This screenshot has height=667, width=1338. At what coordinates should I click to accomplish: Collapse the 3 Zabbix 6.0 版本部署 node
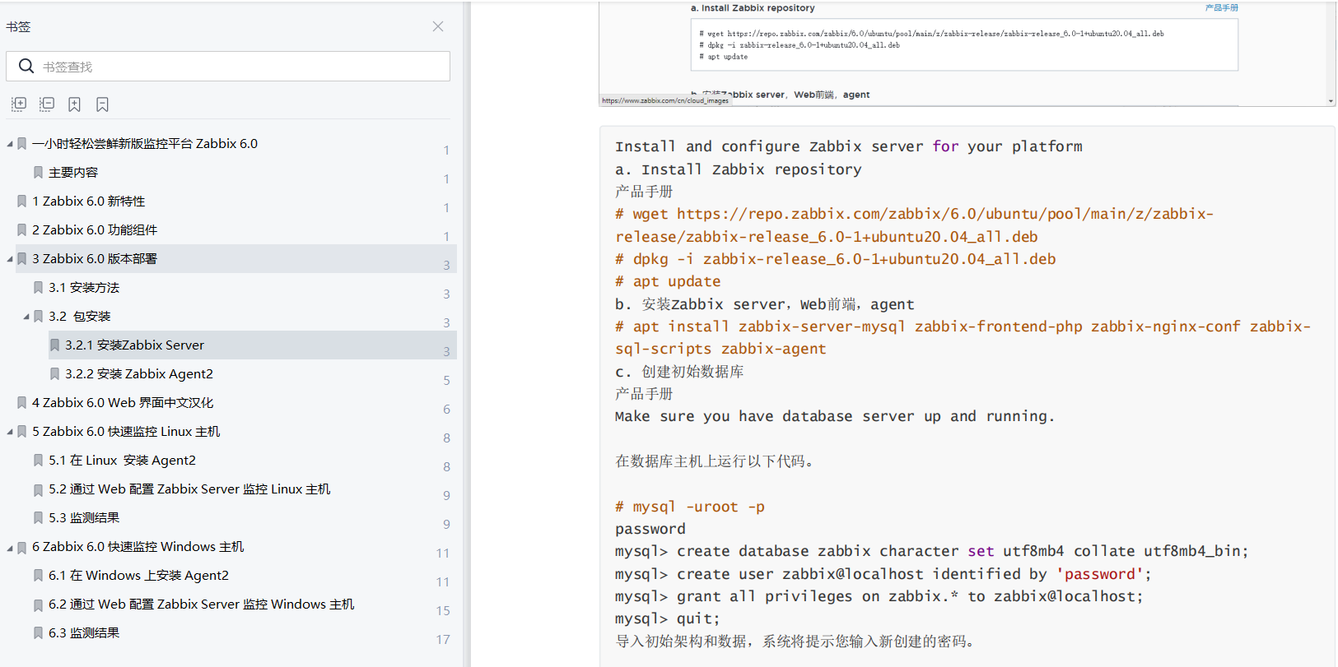coord(10,259)
